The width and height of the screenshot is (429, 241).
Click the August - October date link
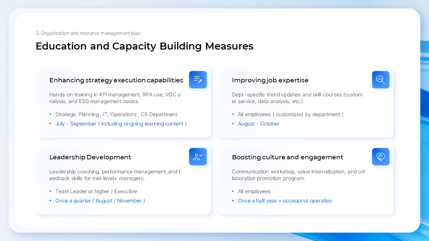258,124
